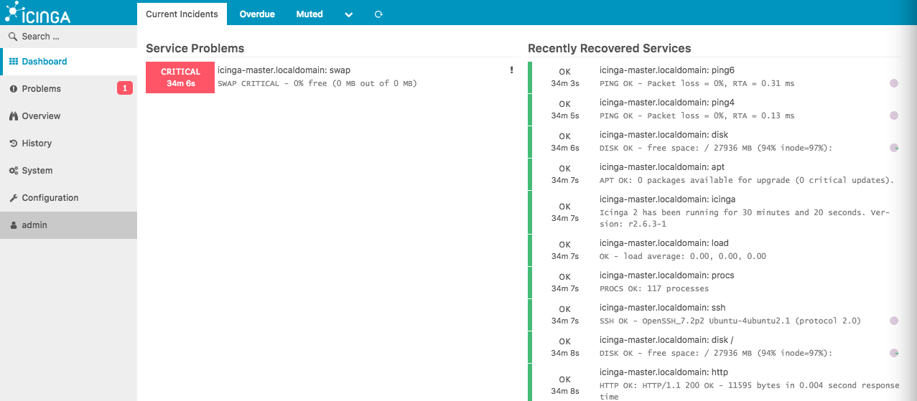Open the icinga-master.localdomain: ping6 service

click(667, 70)
